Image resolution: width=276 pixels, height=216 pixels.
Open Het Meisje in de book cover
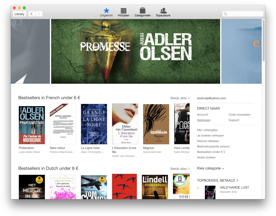tap(32, 187)
